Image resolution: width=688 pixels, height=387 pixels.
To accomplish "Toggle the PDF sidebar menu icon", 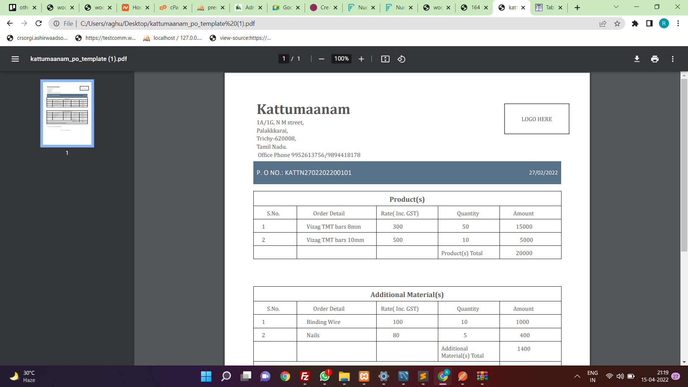I will 15,59.
